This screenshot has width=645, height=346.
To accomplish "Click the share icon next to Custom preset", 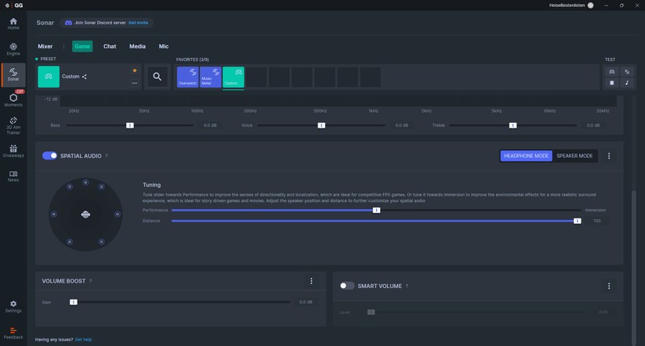I will [x=85, y=77].
